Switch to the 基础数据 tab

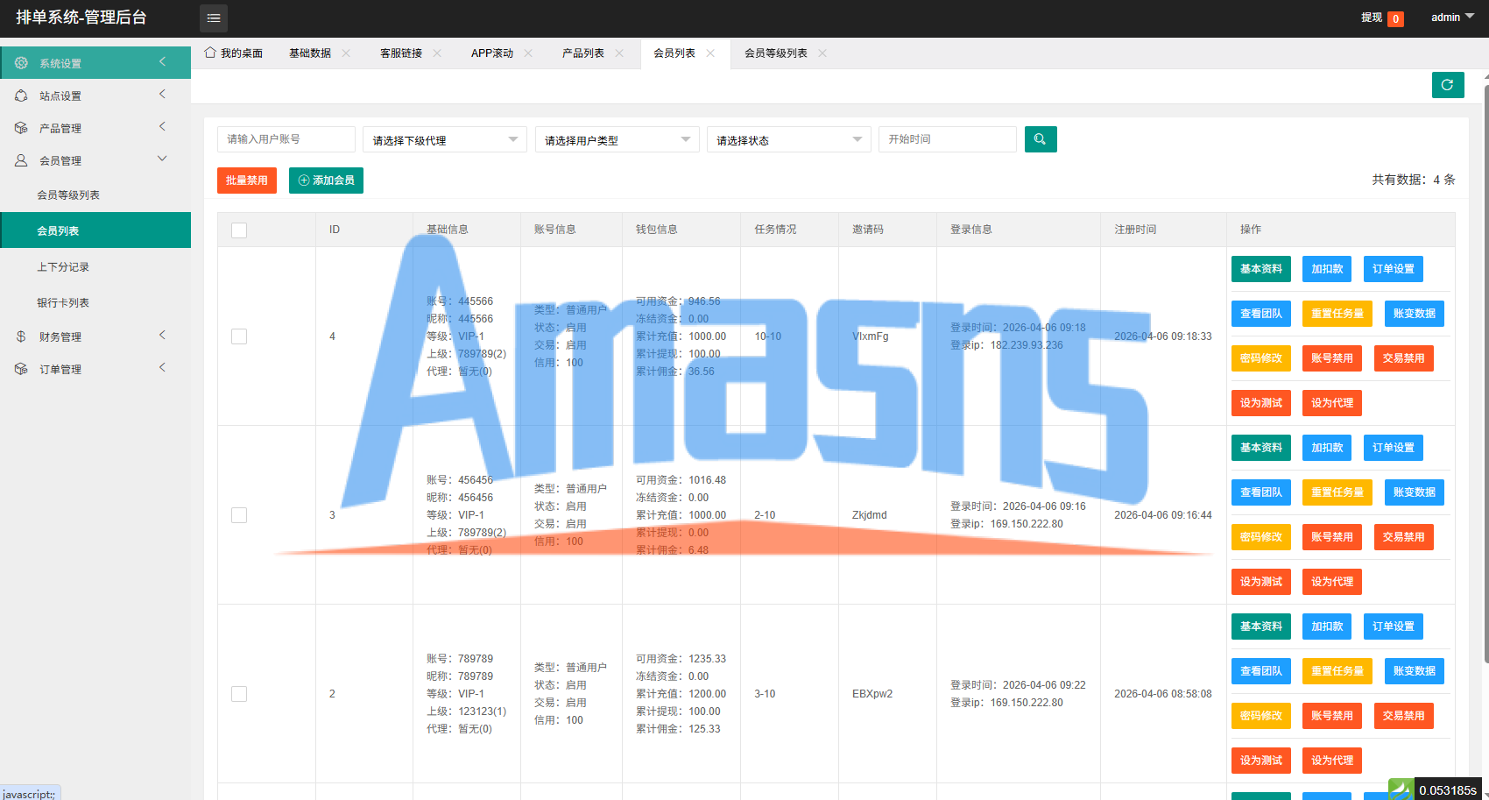(x=310, y=53)
